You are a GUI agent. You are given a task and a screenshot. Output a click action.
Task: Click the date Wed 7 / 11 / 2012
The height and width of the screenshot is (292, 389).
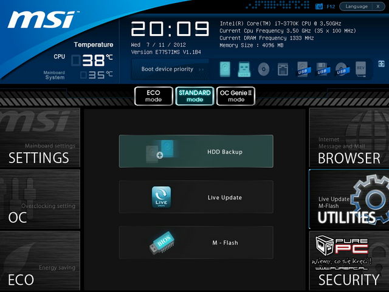(x=159, y=45)
